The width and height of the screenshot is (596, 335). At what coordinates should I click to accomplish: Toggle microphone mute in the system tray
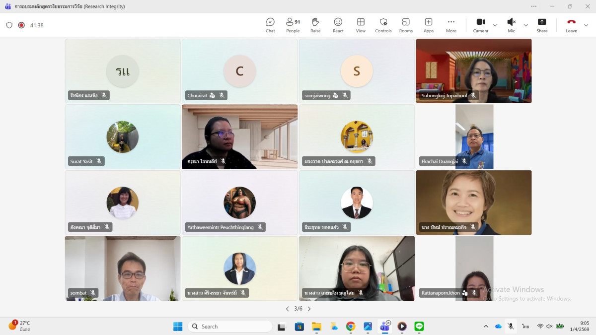(511, 326)
